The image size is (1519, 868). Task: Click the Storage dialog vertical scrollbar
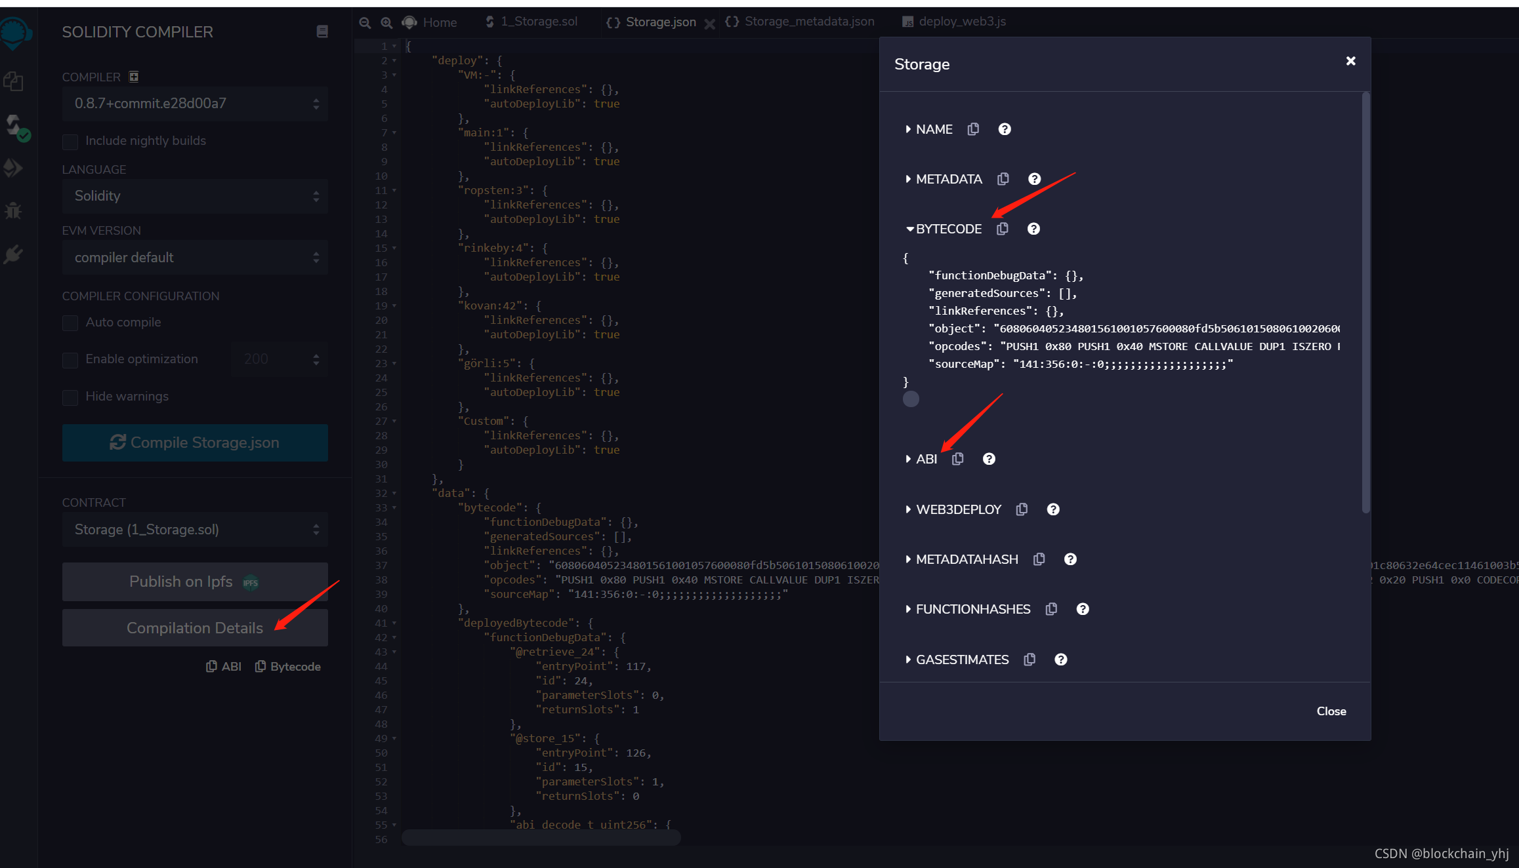(1365, 302)
